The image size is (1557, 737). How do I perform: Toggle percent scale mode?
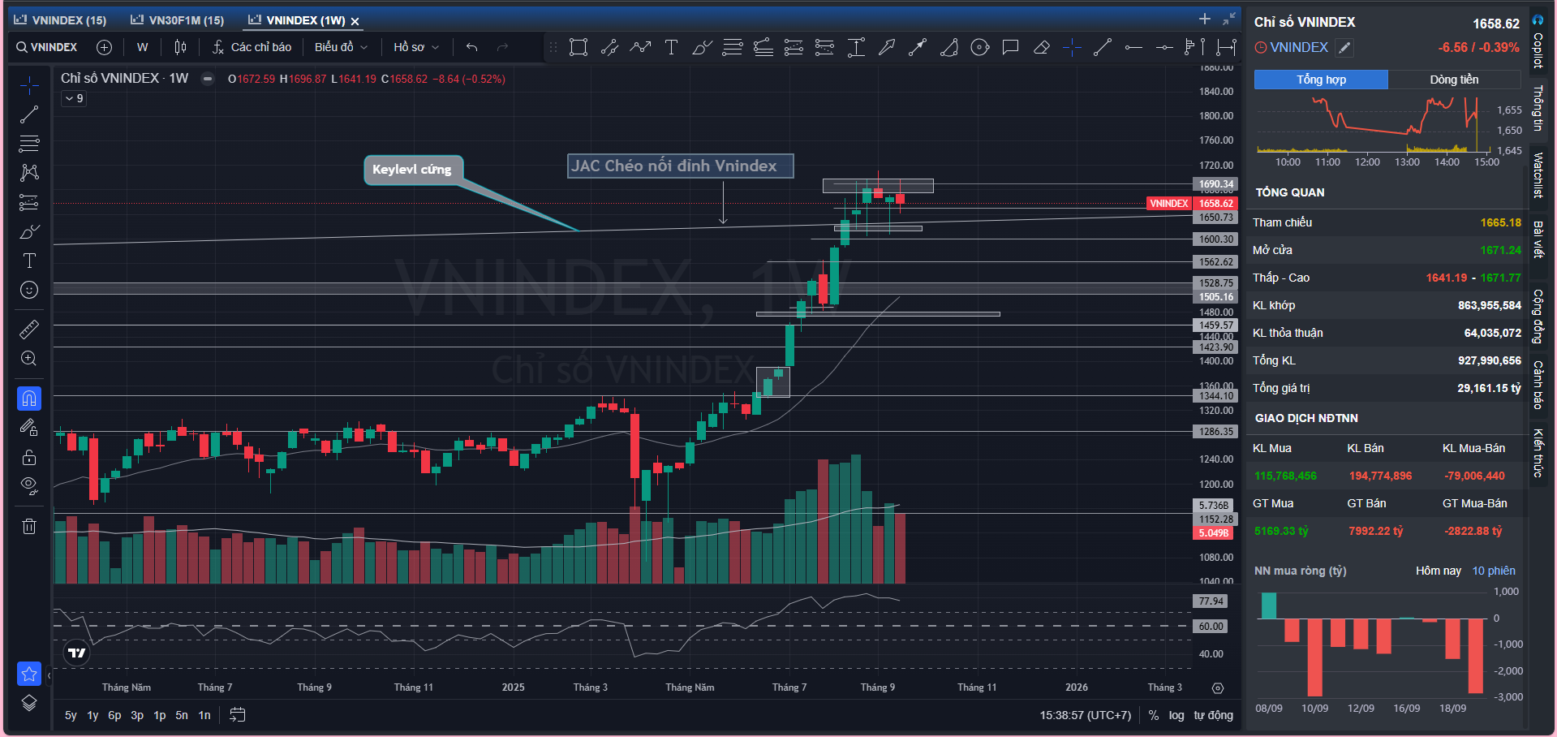tap(1154, 715)
